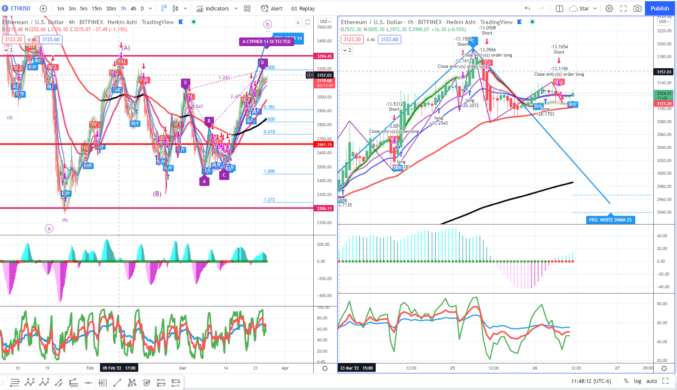Screen dimensions: 677x390
Task: Open indicator templates grid
Action: (x=247, y=8)
